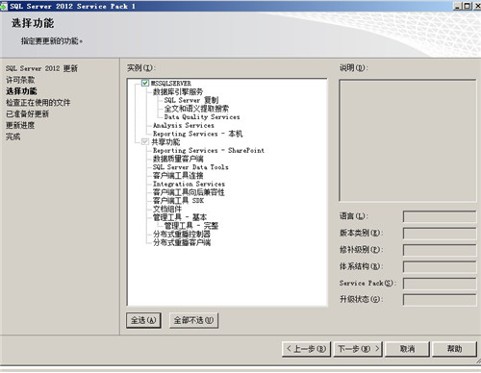
Task: Select the 分布式重播控制器 tree item
Action: tap(182, 234)
